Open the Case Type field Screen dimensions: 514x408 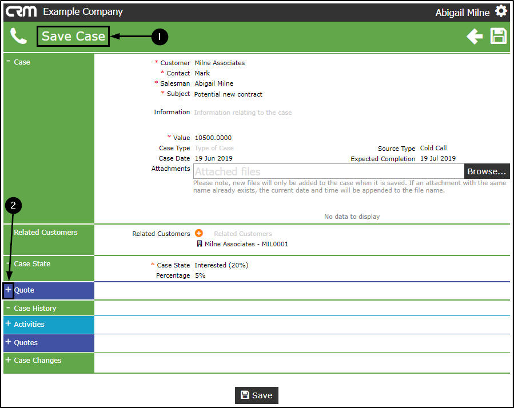214,148
